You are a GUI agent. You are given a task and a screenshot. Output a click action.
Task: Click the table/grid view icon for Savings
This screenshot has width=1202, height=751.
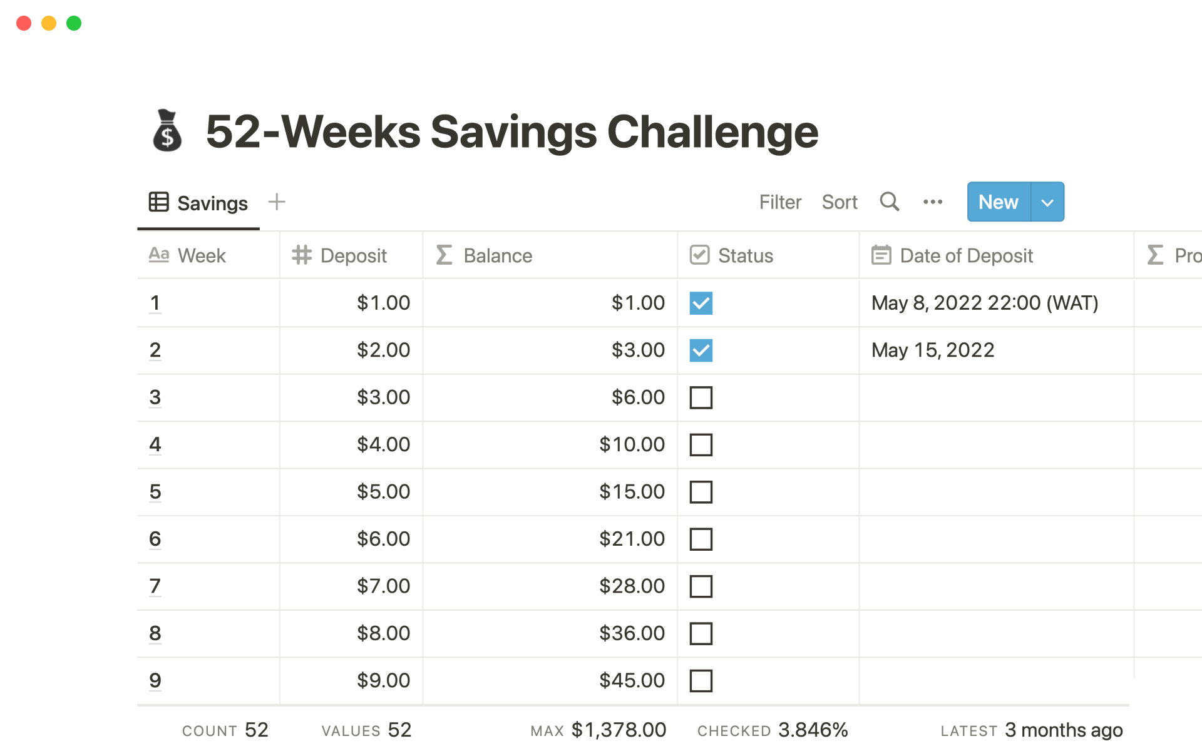pyautogui.click(x=159, y=203)
